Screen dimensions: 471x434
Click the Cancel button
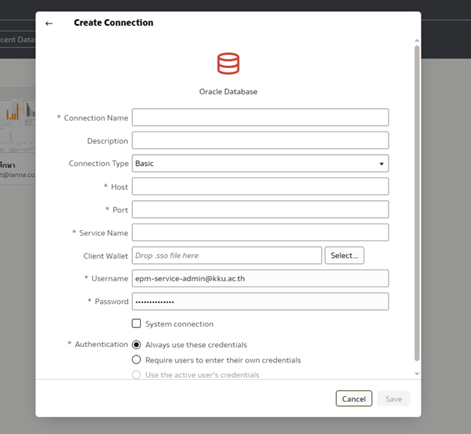pos(354,398)
